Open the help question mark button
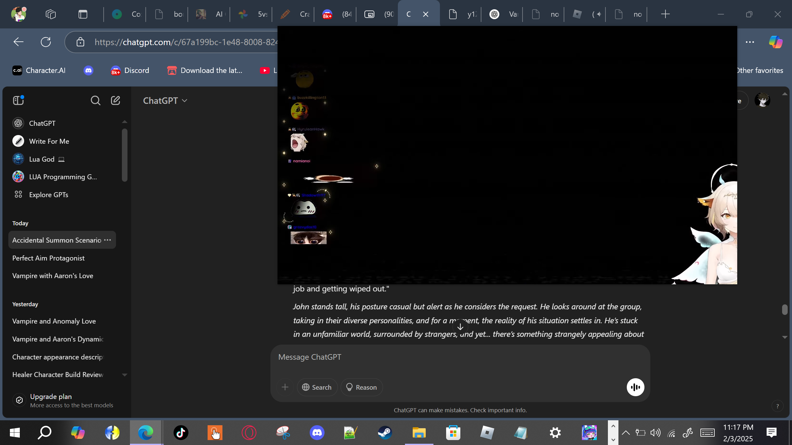Image resolution: width=792 pixels, height=445 pixels. [x=777, y=406]
